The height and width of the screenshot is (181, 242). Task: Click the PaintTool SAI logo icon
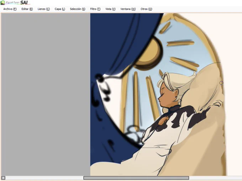2,2
